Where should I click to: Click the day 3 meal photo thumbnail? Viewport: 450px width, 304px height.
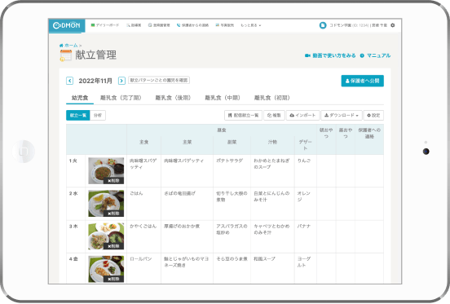tap(106, 236)
